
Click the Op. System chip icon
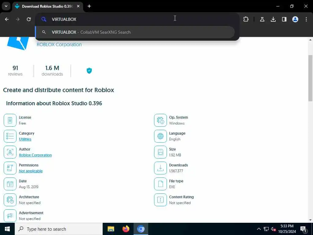[160, 120]
